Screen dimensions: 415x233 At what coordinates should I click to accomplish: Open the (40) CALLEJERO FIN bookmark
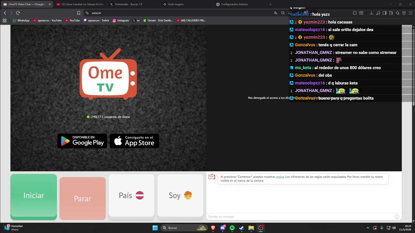tap(191, 20)
